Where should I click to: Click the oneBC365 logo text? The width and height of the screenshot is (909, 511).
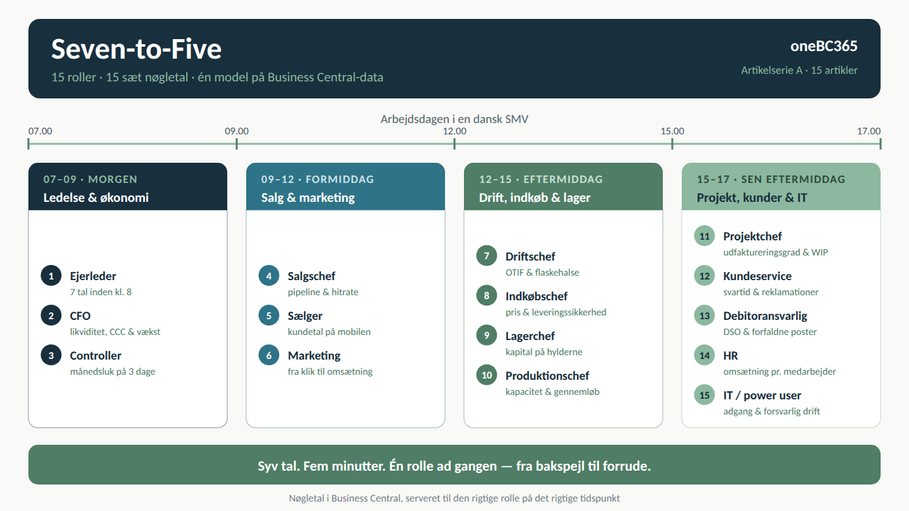pyautogui.click(x=824, y=46)
